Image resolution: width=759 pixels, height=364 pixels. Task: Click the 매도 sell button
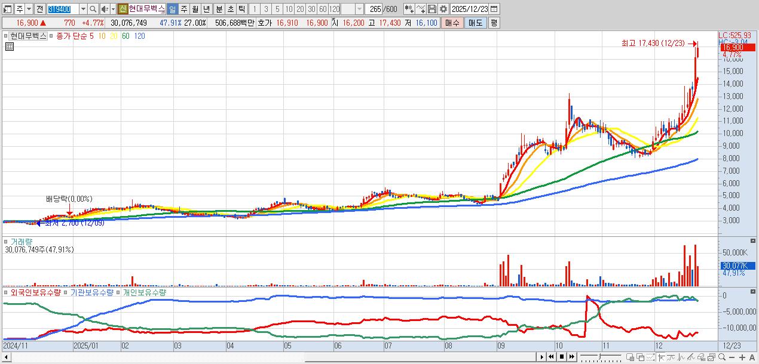pyautogui.click(x=475, y=23)
